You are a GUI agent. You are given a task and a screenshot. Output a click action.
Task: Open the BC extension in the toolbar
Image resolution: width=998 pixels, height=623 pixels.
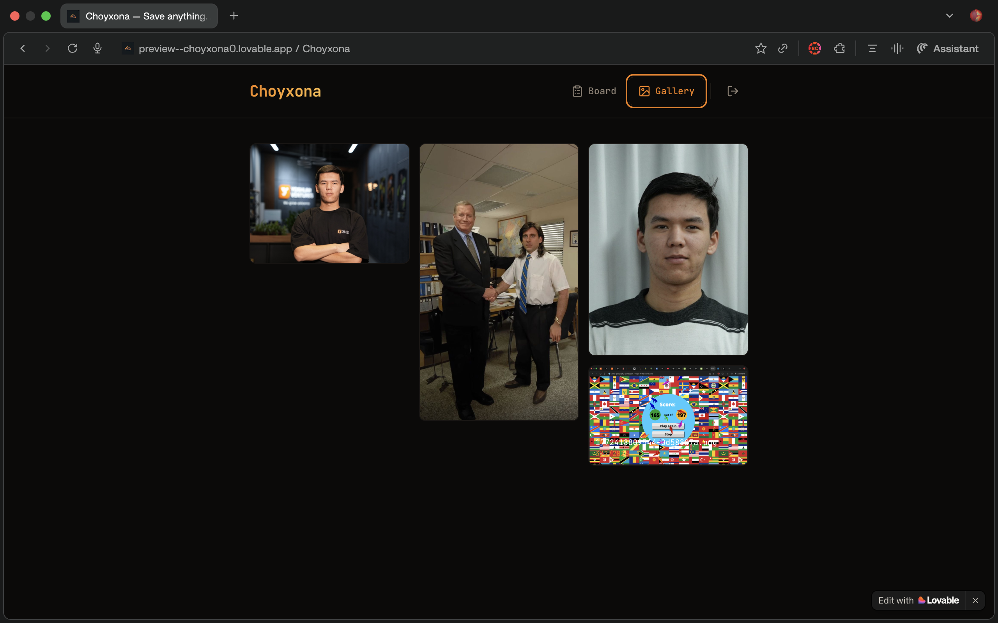tap(815, 48)
